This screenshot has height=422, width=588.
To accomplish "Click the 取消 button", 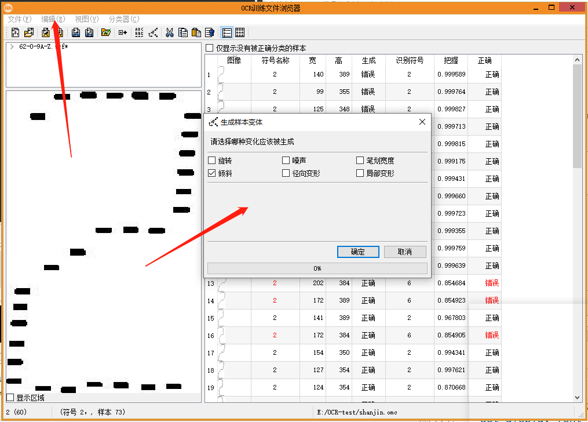I will (x=405, y=252).
